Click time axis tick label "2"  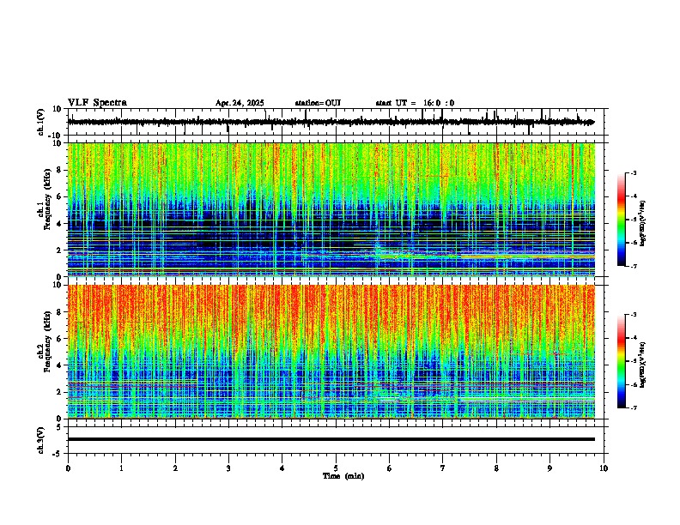tap(175, 468)
